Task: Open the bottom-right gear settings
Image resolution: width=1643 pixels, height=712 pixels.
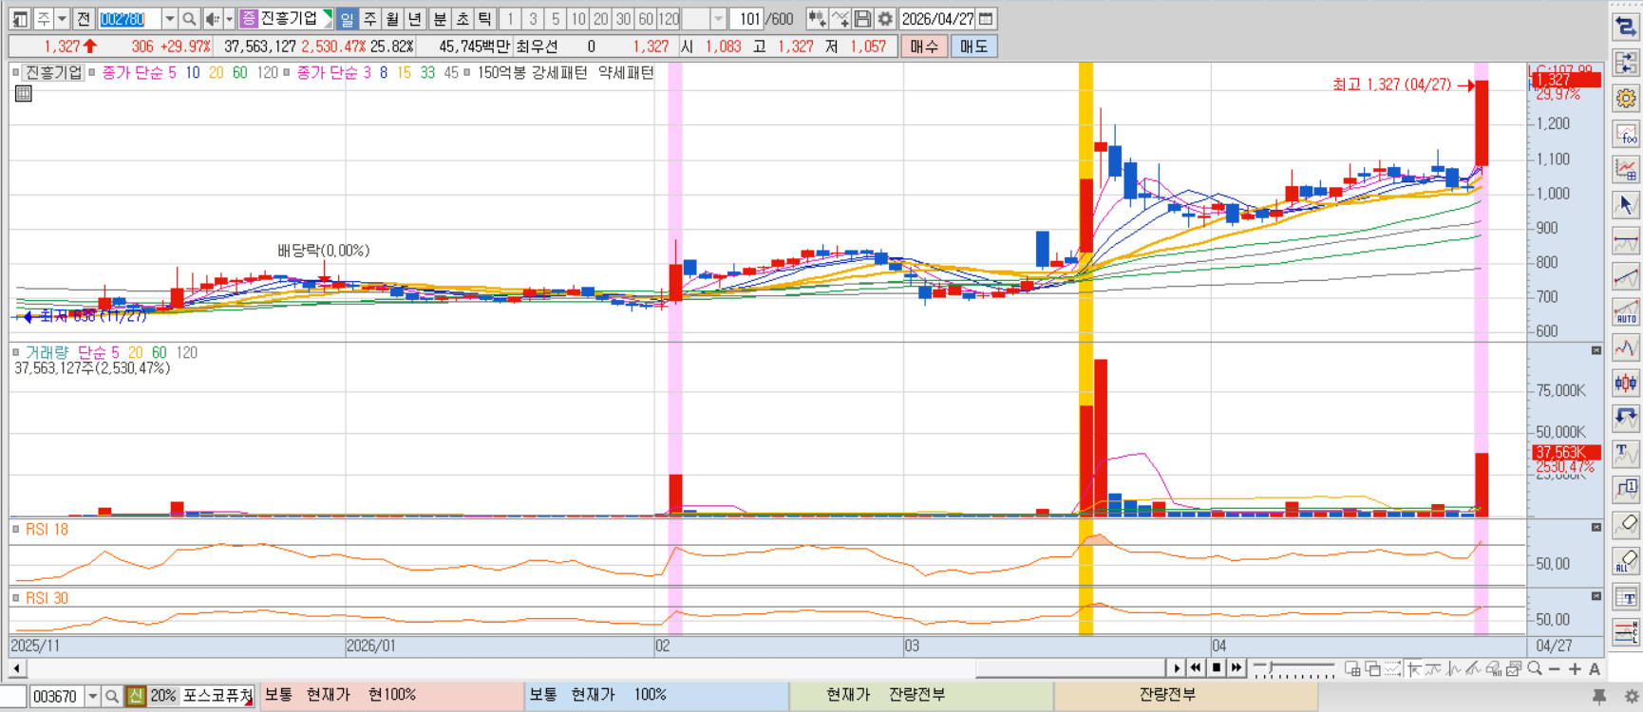Action: click(1632, 697)
